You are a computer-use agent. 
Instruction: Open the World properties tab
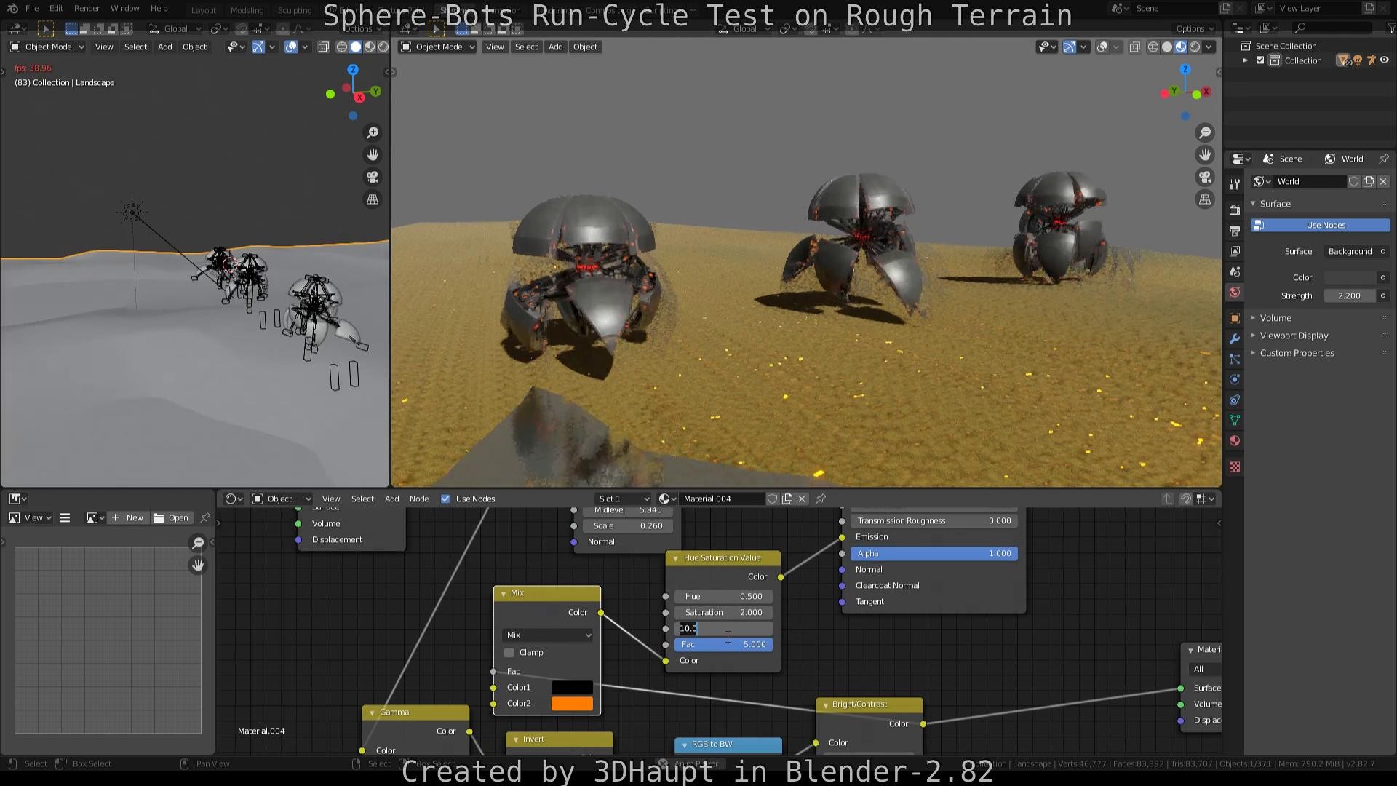1234,292
